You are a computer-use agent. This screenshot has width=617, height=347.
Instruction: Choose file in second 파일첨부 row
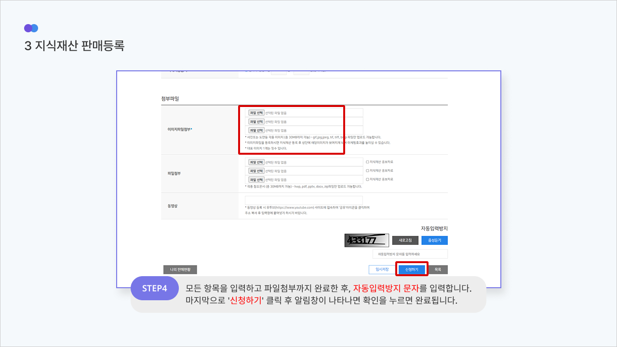point(256,171)
